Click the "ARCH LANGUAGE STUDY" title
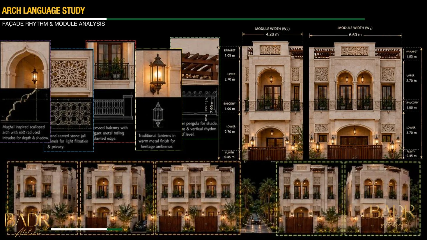Image resolution: width=427 pixels, height=240 pixels. (43, 11)
